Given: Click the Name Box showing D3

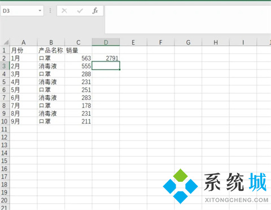Looking at the screenshot, I should point(22,11).
